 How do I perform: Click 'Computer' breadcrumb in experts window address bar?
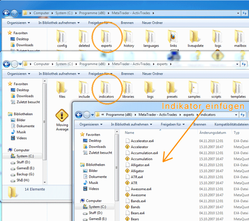tap(41, 64)
